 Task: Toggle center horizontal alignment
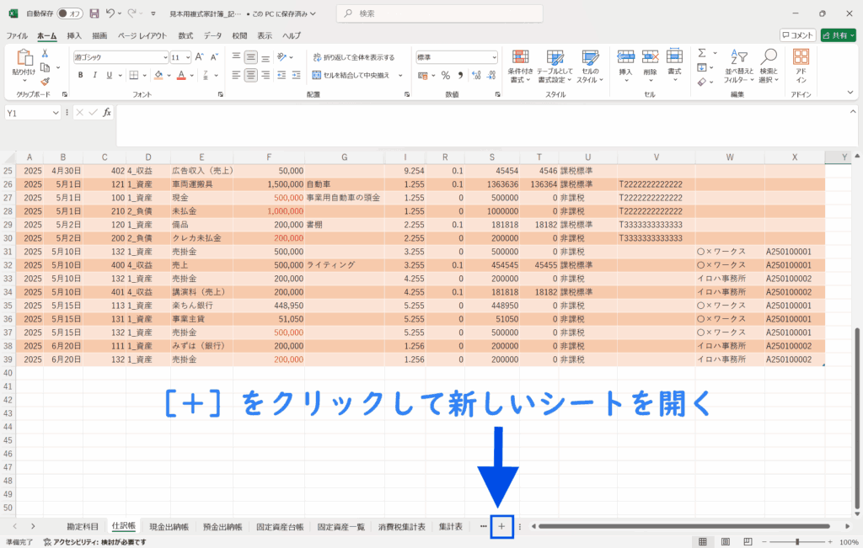coord(250,75)
